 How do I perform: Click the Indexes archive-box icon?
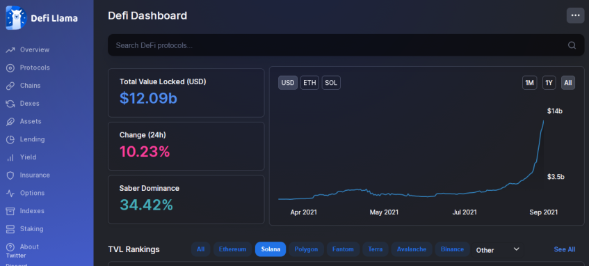point(10,211)
